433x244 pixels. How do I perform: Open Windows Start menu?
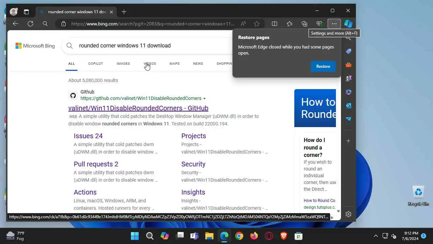click(x=135, y=236)
